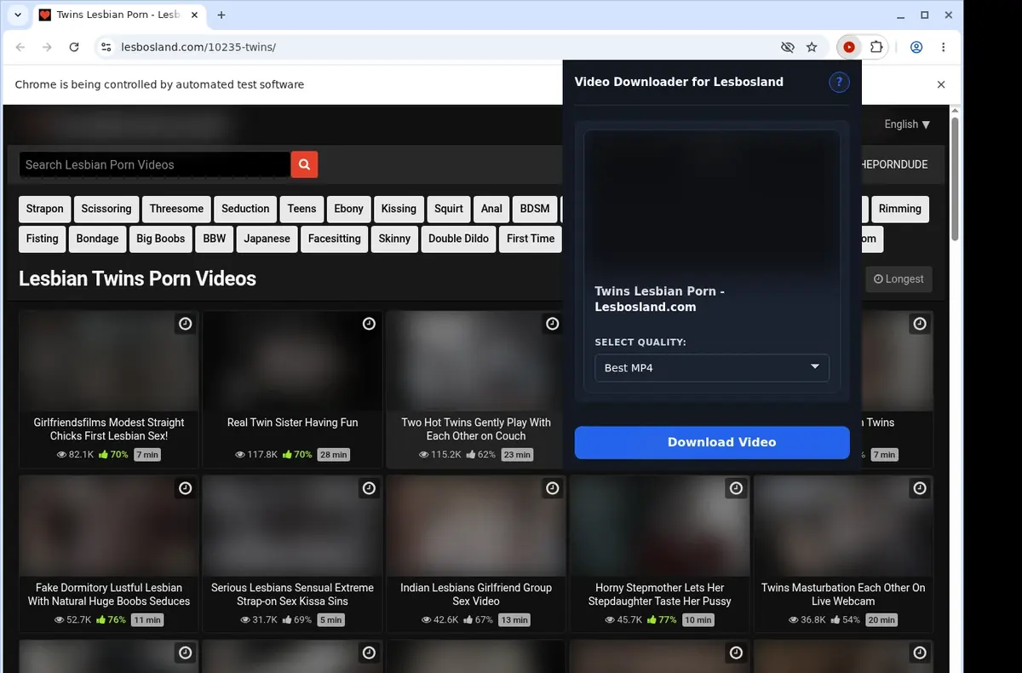The width and height of the screenshot is (1022, 673).
Task: Click the 45.7K views count
Action: pos(623,620)
